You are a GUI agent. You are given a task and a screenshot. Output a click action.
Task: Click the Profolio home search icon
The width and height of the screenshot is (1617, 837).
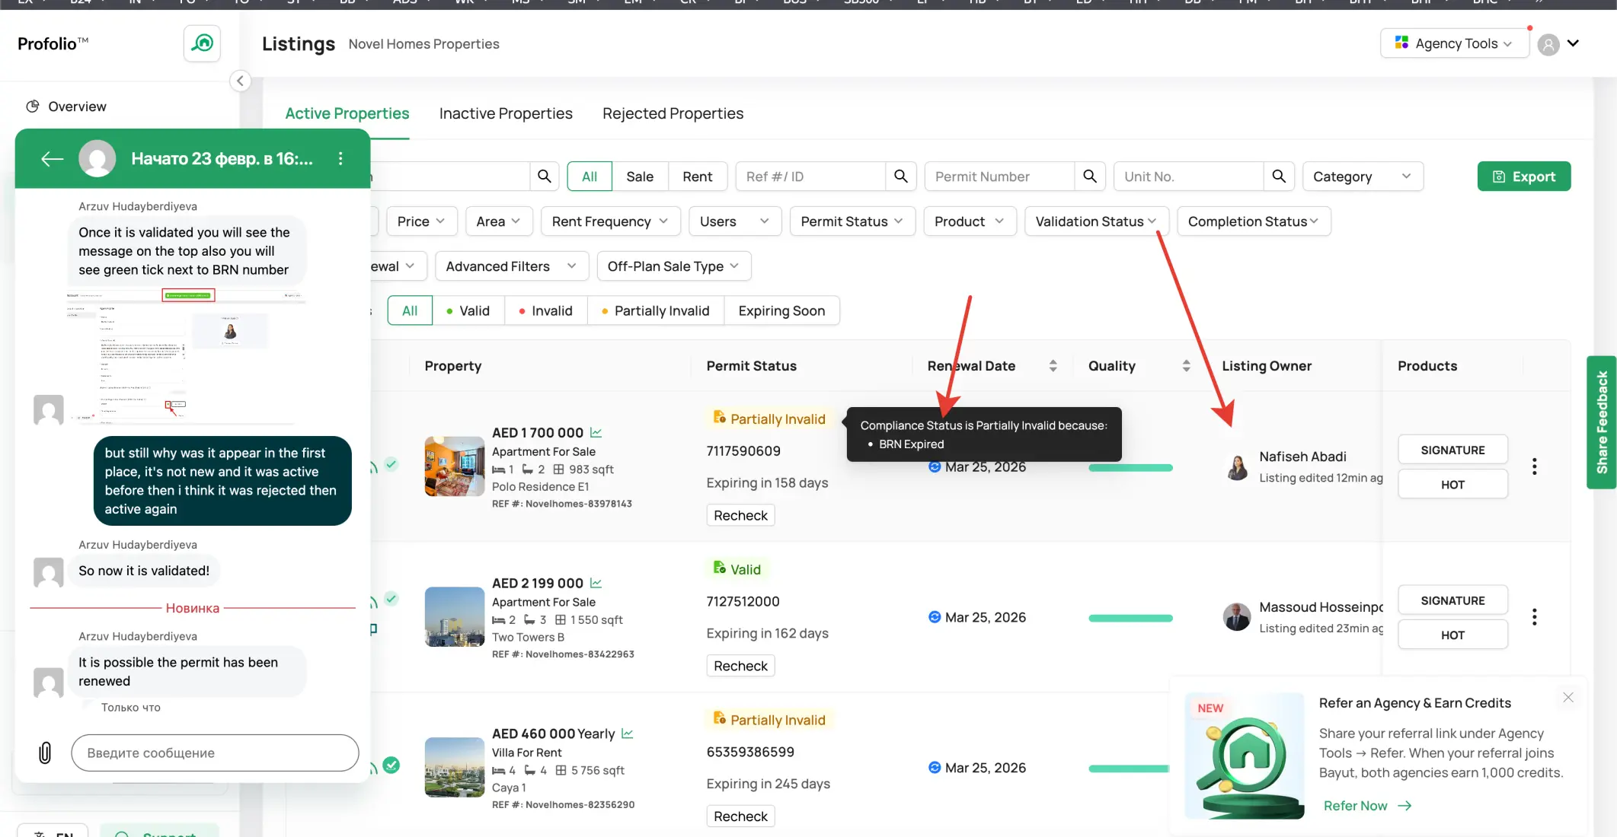tap(202, 43)
